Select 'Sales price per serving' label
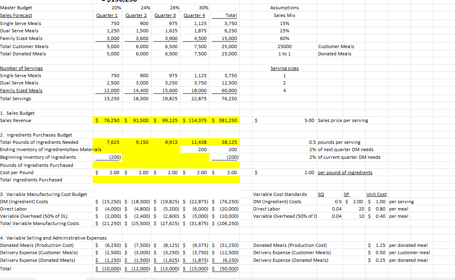Viewport: 455px width, 280px height. click(343, 120)
